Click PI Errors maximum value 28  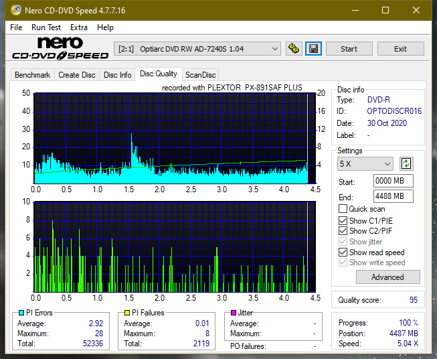tap(99, 334)
